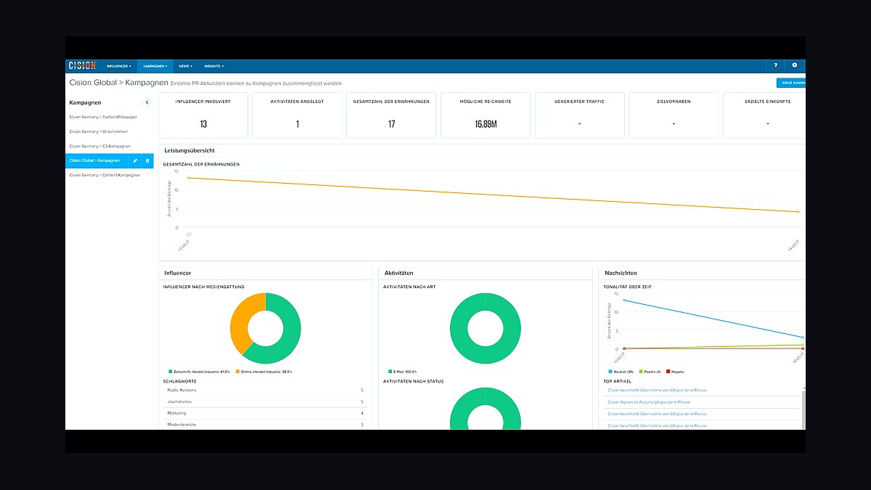Click the Neue Kampagne button
Viewport: 871px width, 490px height.
pyautogui.click(x=791, y=83)
